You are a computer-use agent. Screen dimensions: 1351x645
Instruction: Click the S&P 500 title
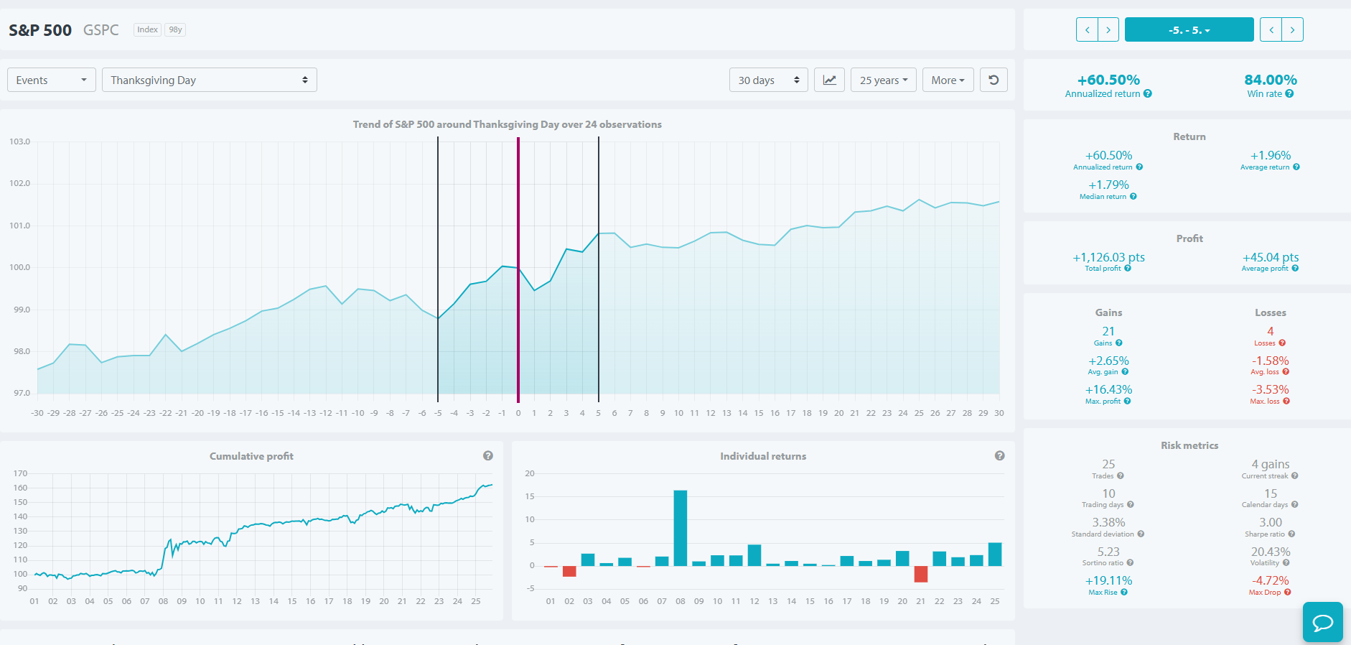point(40,30)
